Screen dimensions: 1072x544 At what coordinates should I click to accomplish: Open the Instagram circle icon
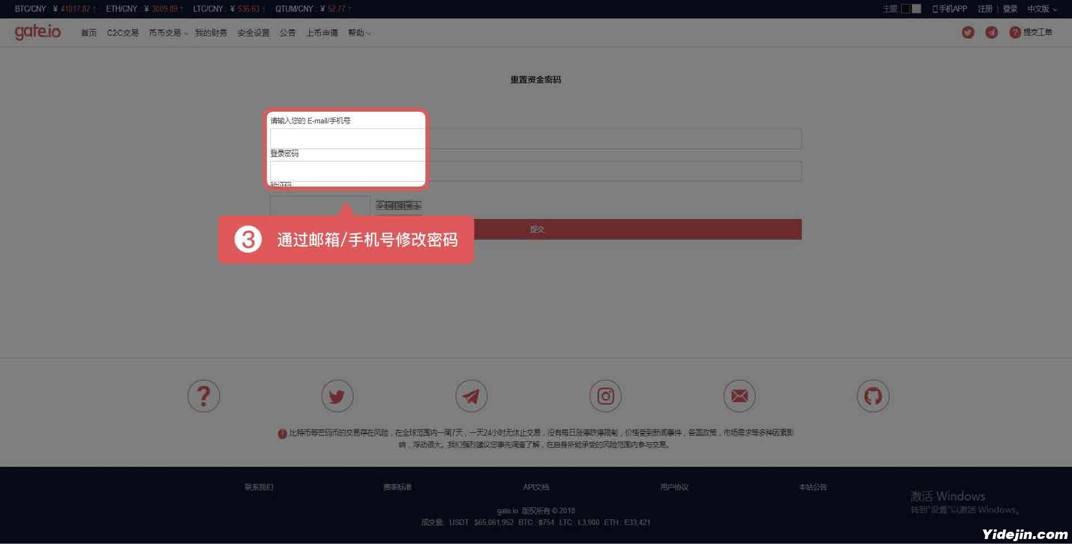pyautogui.click(x=605, y=396)
